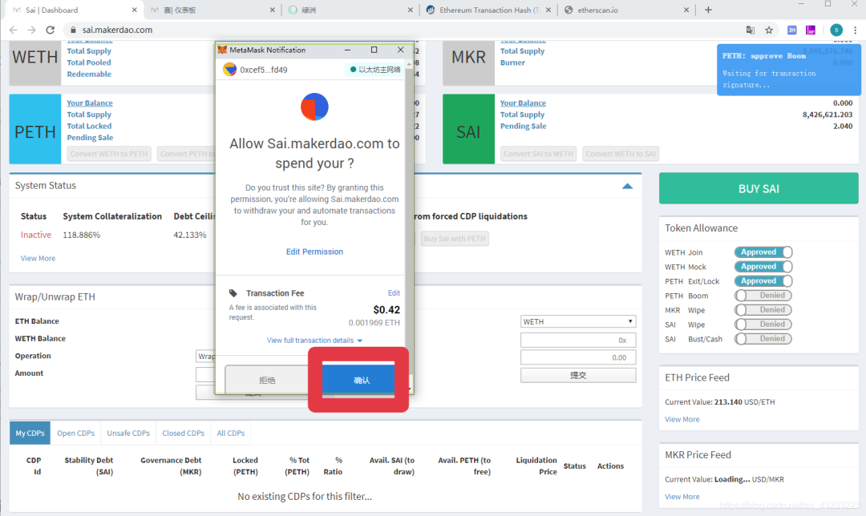Reload the sai.makerdao.com page
The width and height of the screenshot is (866, 516).
pos(51,30)
